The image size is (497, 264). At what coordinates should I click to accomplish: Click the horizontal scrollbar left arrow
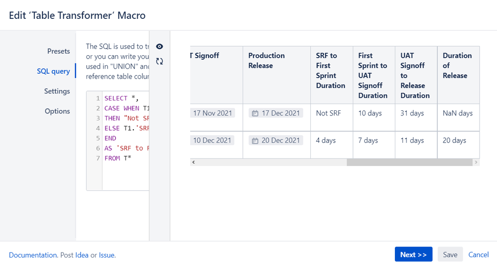click(x=193, y=162)
